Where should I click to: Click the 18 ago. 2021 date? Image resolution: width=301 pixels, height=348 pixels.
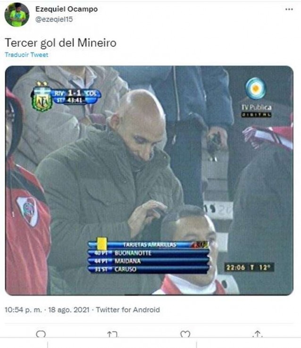tap(69, 309)
